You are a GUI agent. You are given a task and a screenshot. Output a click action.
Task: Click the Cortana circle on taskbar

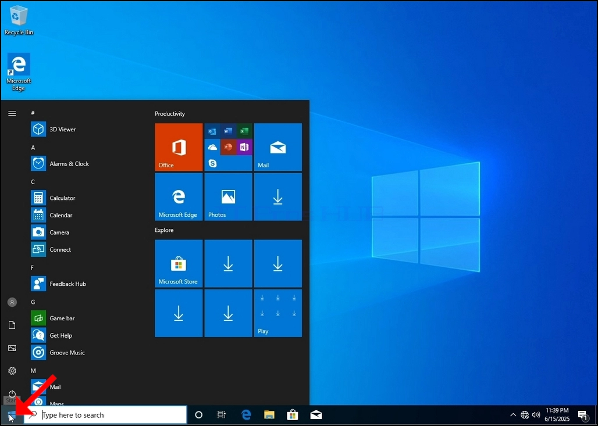coord(199,415)
